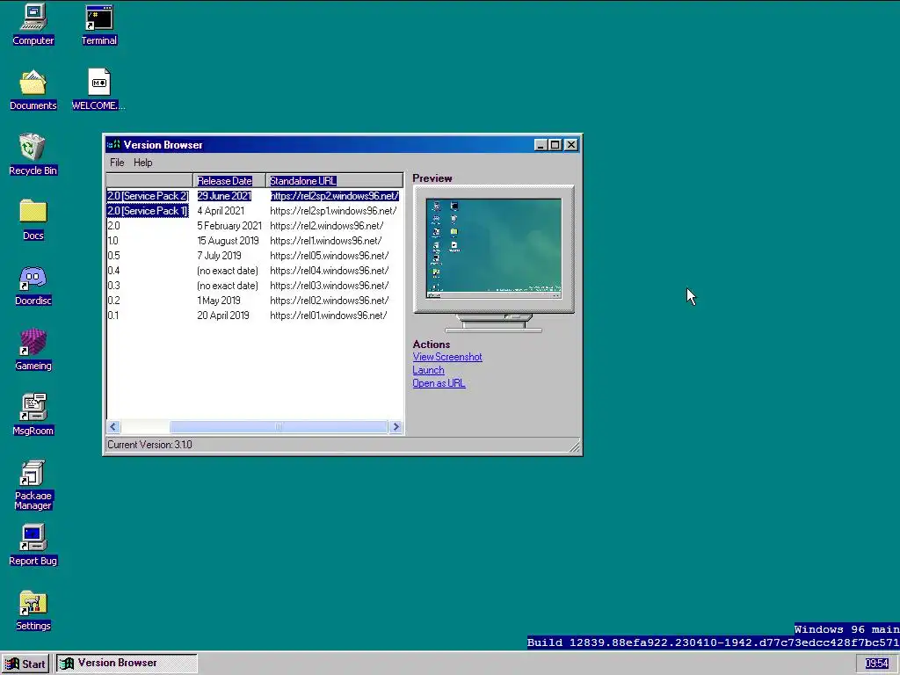Image resolution: width=900 pixels, height=675 pixels.
Task: Open the Report Bug shortcut icon
Action: point(33,545)
